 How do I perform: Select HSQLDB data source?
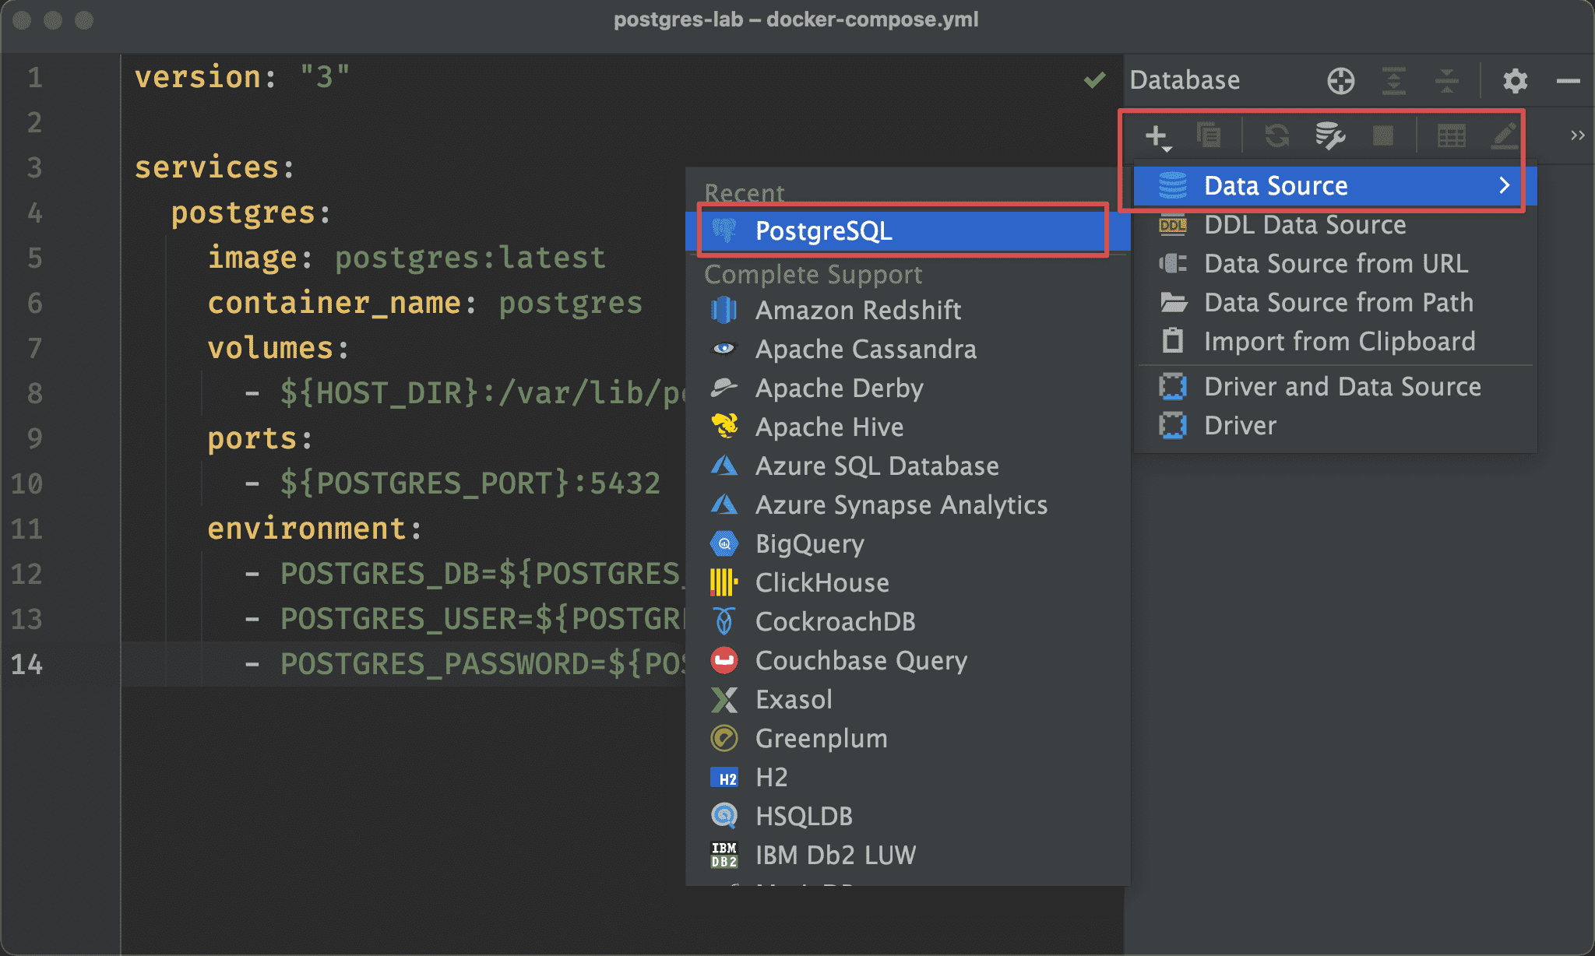[907, 817]
